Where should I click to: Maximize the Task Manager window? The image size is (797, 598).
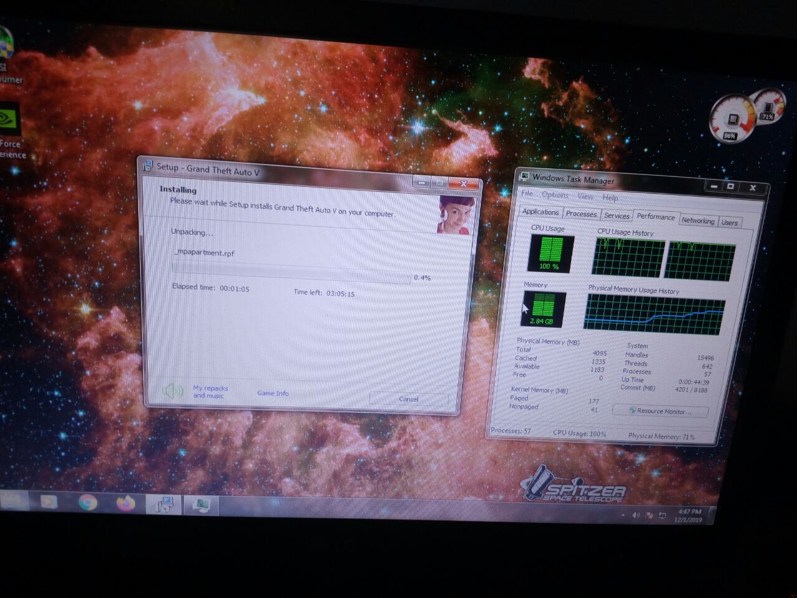[x=731, y=186]
